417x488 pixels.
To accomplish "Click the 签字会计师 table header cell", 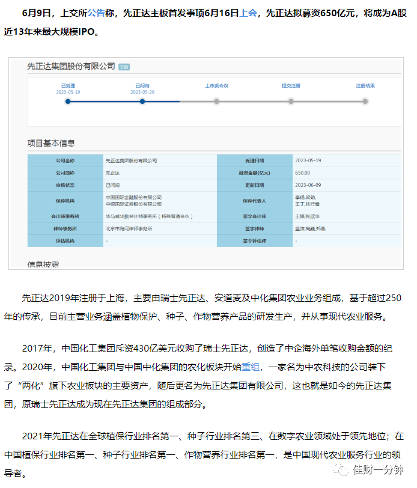I will pos(255,216).
